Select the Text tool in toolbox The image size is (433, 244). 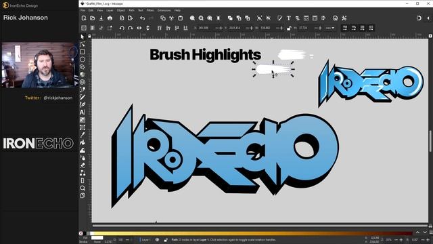[x=83, y=112]
